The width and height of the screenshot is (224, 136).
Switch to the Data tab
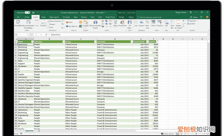pyautogui.click(x=76, y=17)
